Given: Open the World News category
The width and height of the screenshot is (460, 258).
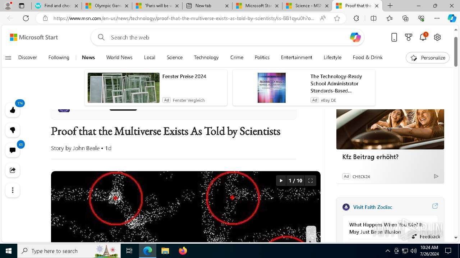Looking at the screenshot, I should tap(119, 57).
